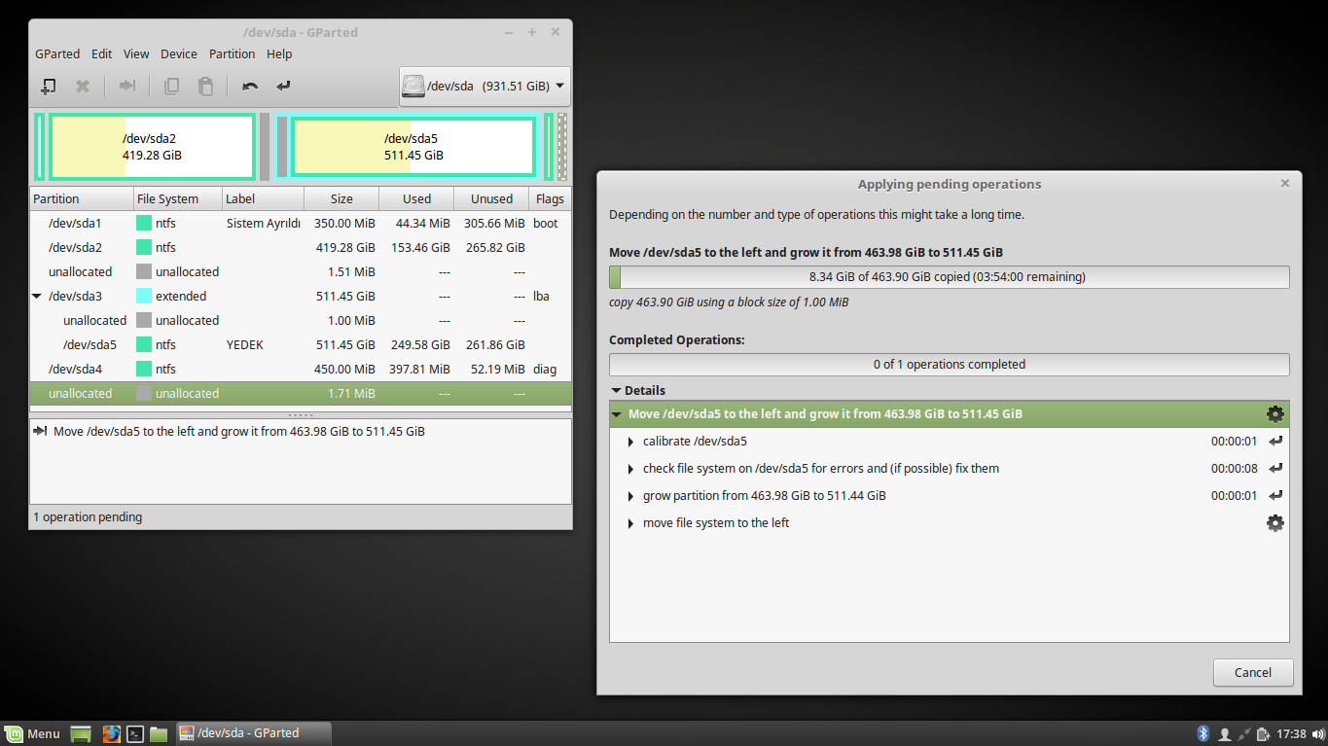
Task: Collapse the Details section
Action: coord(615,391)
